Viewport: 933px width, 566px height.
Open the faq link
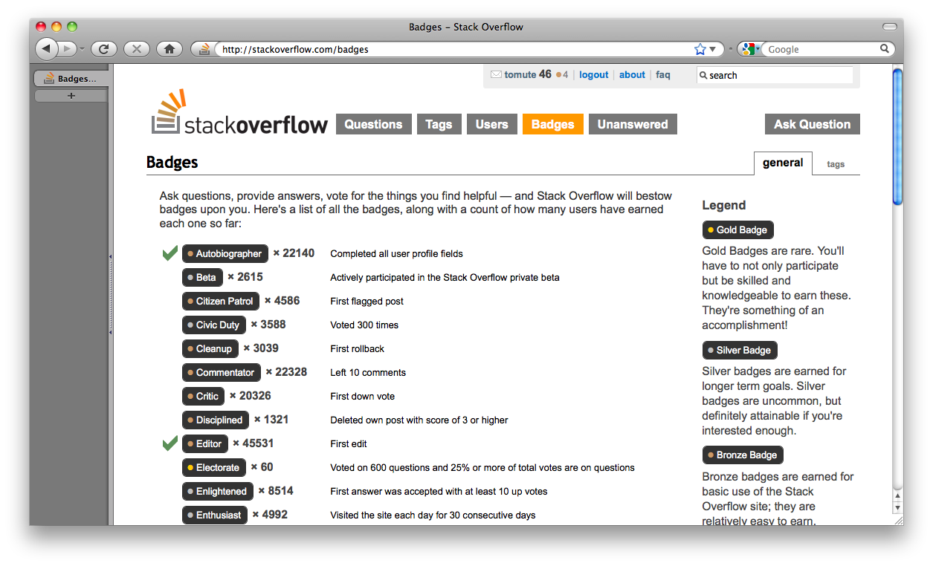coord(663,74)
